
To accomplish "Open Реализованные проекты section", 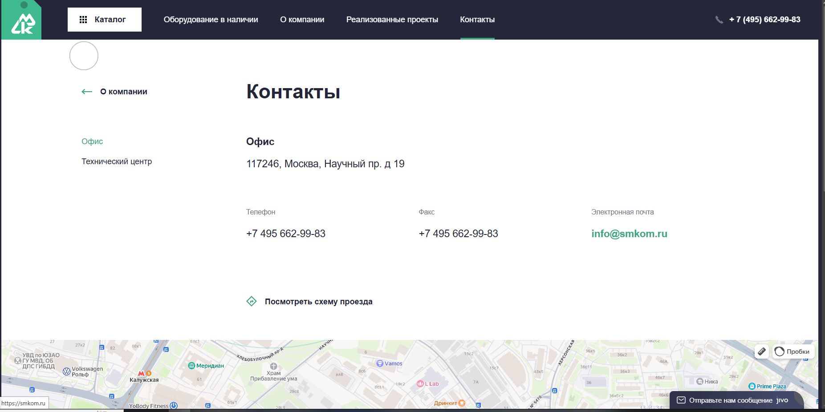I will point(392,20).
